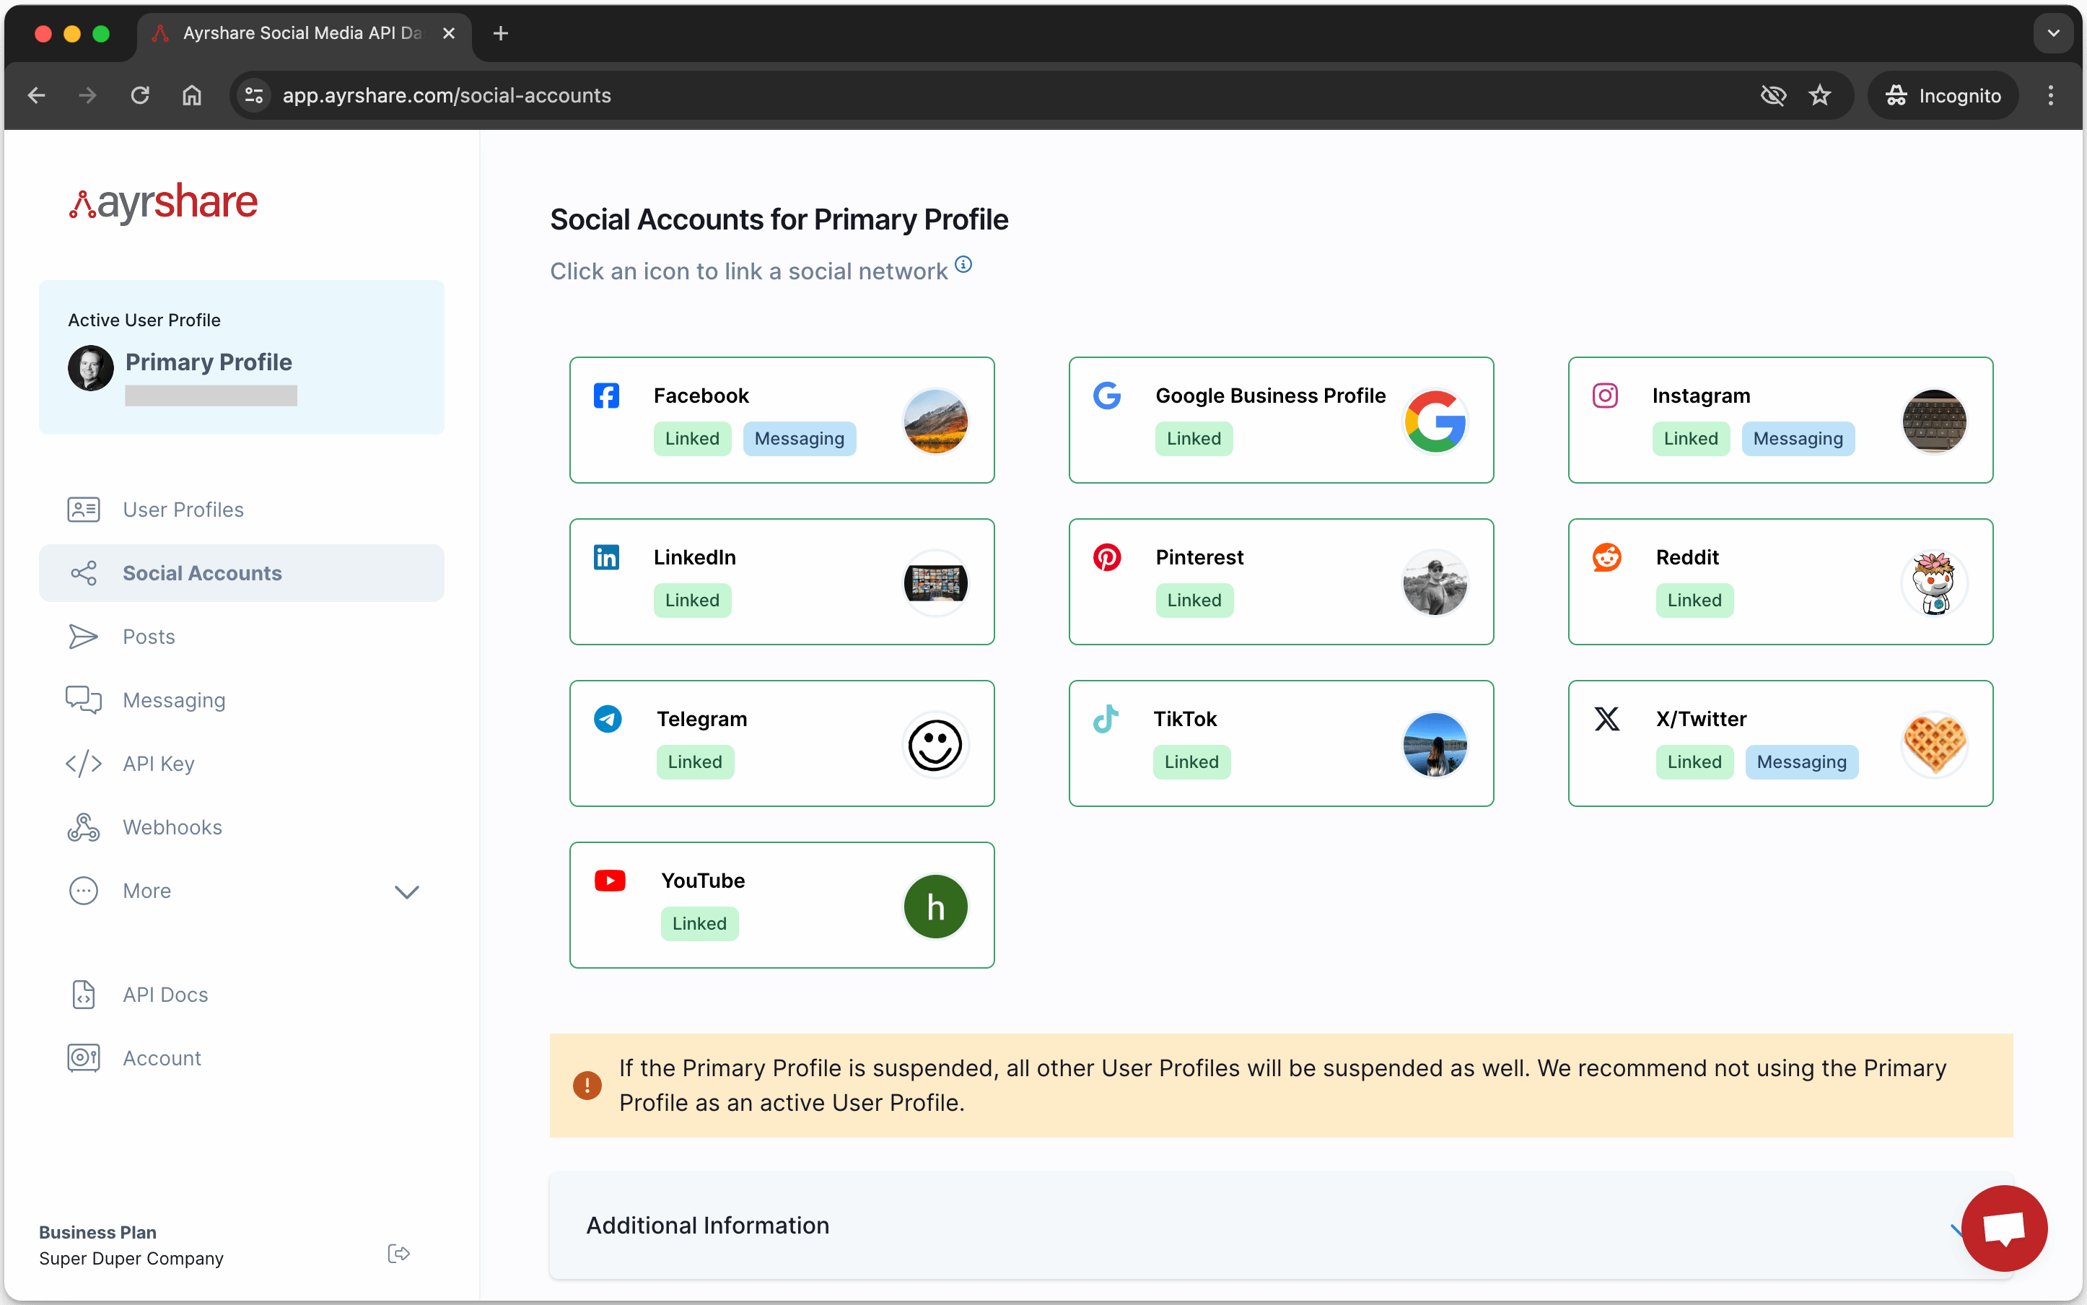Screen dimensions: 2087x1305
Task: Click the Telegram logo icon
Action: (x=608, y=718)
